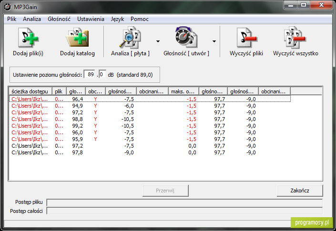Screen dimensions: 336x231
Task: Click the obc... column header
Action: [95, 91]
